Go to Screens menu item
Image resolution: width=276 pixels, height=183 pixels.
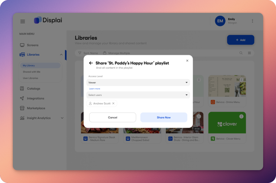click(33, 45)
